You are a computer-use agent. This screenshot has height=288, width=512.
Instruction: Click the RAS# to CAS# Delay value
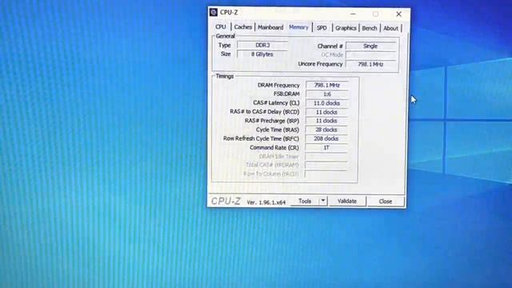[x=327, y=112]
